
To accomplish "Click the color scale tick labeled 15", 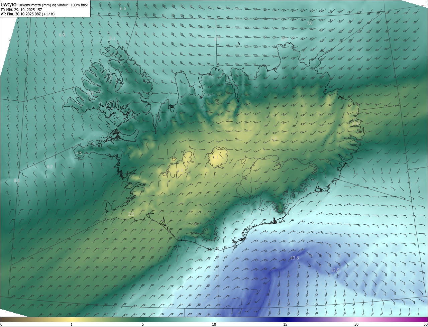I will (285, 325).
